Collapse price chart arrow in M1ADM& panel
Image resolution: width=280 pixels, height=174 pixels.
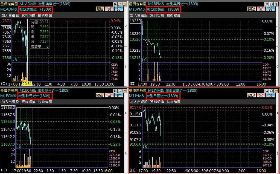tap(126, 27)
